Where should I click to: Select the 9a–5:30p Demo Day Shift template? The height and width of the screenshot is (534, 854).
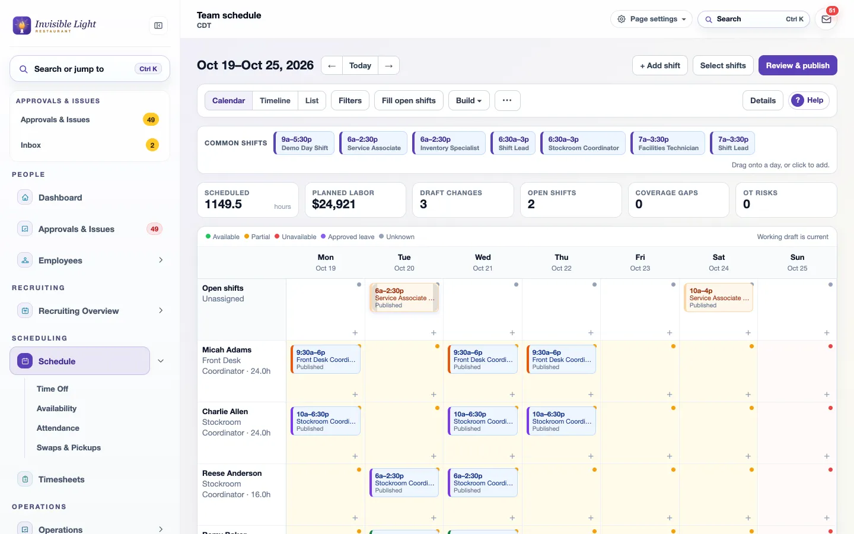(304, 143)
